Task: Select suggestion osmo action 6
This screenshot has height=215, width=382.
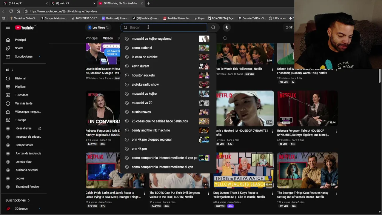Action: [x=168, y=48]
